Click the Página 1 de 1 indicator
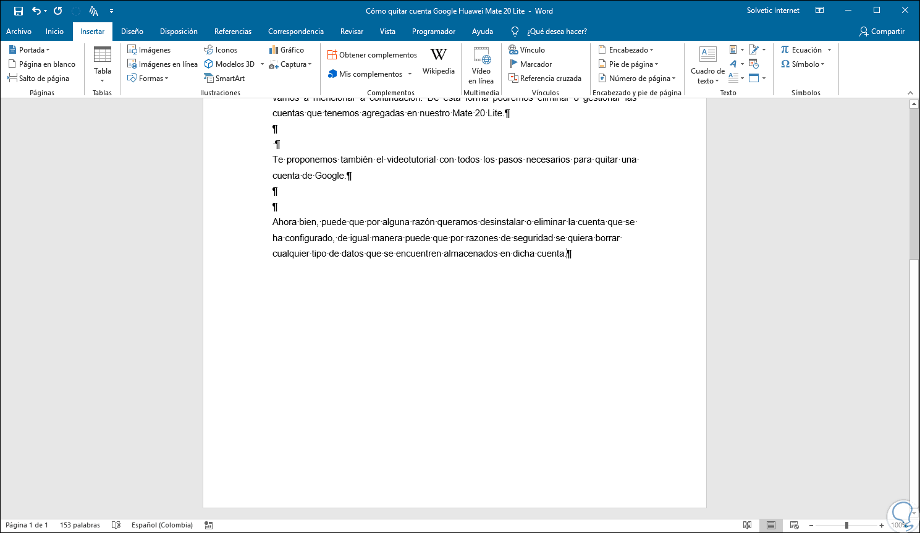The image size is (920, 533). point(27,525)
